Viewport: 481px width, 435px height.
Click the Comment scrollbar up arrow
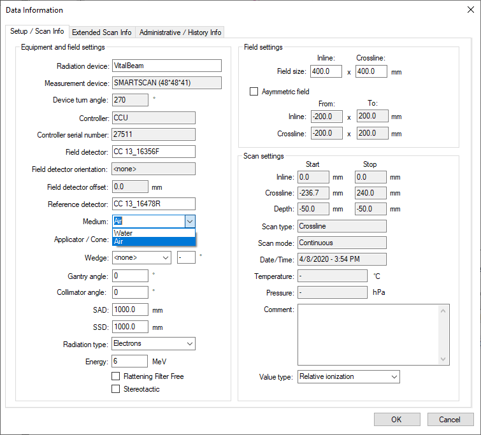[x=443, y=311]
